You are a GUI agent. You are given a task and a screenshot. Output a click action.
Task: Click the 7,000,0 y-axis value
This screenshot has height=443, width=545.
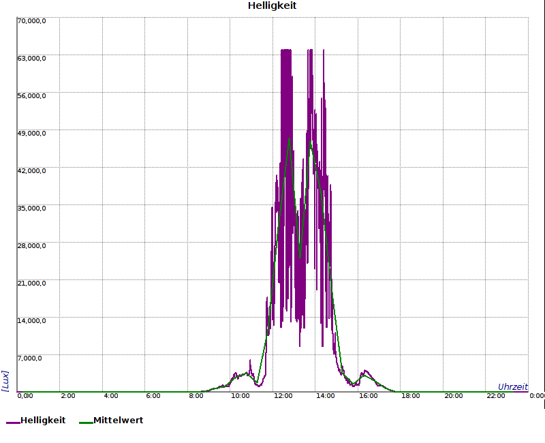click(x=29, y=358)
